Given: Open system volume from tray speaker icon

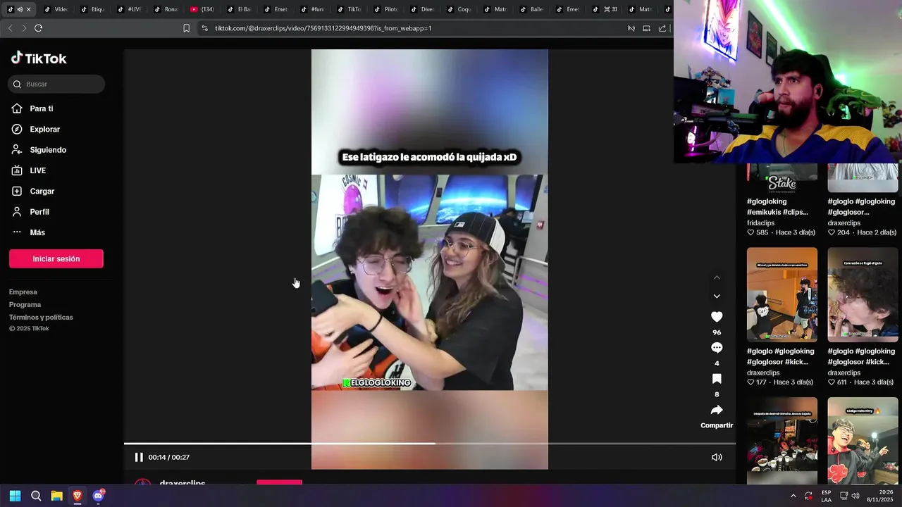Looking at the screenshot, I should [x=855, y=496].
